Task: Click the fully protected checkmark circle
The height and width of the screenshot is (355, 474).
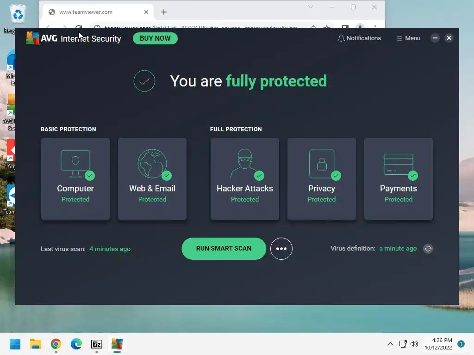Action: 144,81
